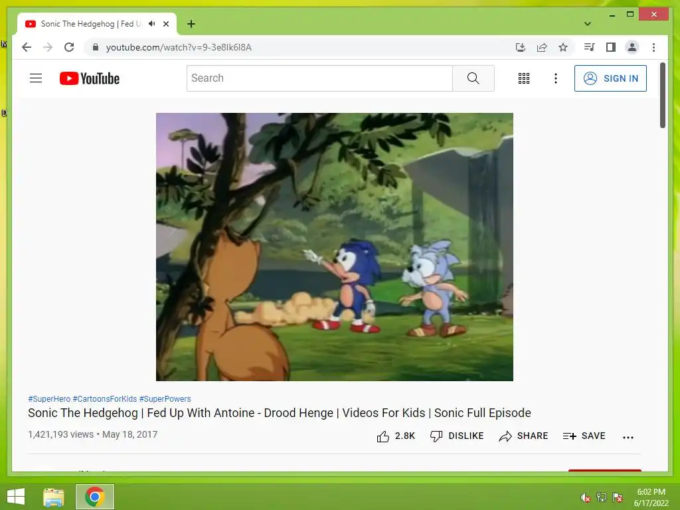This screenshot has width=680, height=510.
Task: Open a new tab
Action: [x=191, y=24]
